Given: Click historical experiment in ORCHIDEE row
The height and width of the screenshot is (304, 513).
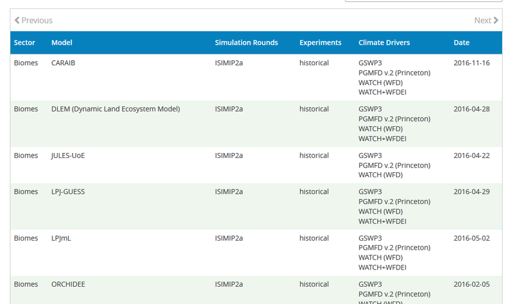Looking at the screenshot, I should pos(314,284).
